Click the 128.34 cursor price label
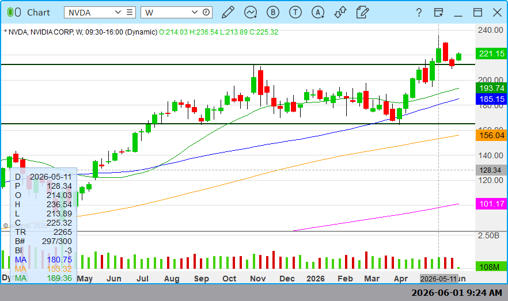This screenshot has width=508, height=301. coord(491,170)
